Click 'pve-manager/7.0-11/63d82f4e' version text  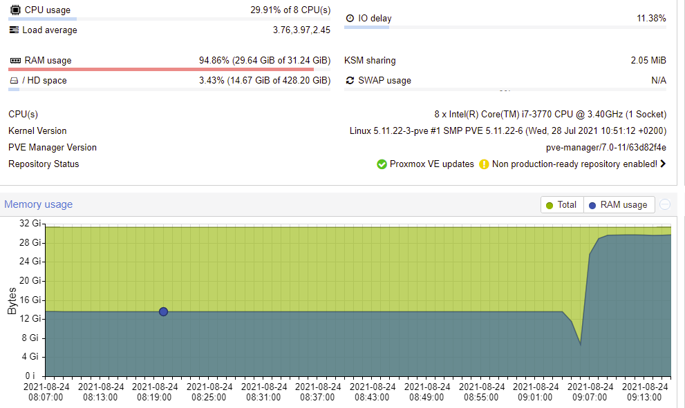pyautogui.click(x=606, y=148)
